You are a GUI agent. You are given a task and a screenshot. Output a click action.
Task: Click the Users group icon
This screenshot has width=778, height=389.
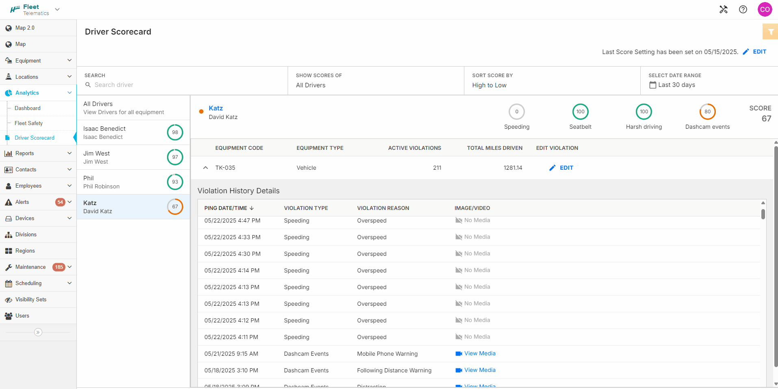click(x=9, y=316)
